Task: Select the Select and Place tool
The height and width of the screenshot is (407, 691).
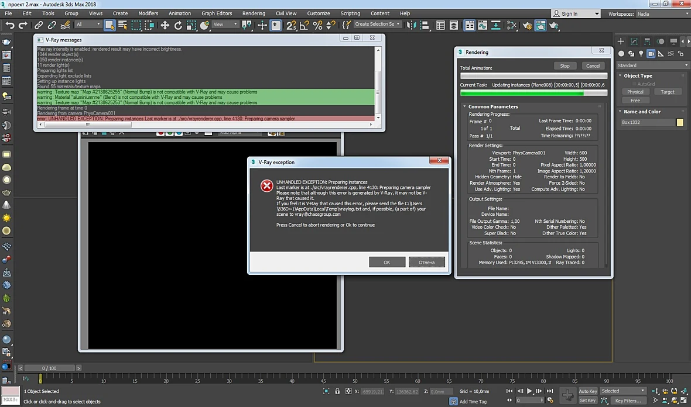Action: pyautogui.click(x=204, y=26)
